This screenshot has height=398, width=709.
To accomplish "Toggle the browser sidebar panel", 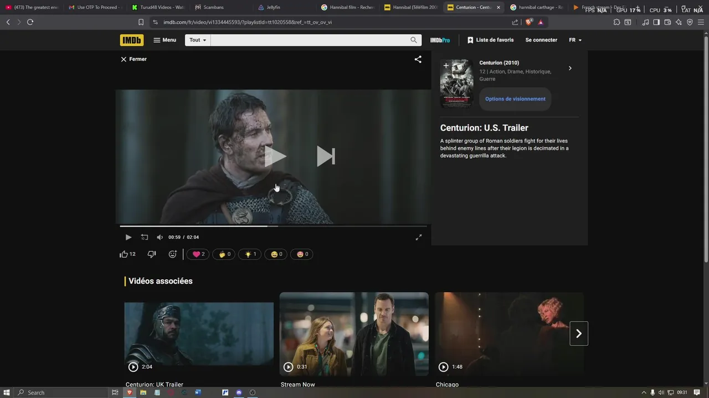I will pos(656,22).
